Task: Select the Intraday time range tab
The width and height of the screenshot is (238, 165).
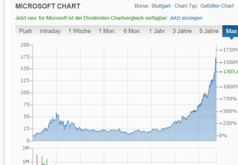Action: 50,31
